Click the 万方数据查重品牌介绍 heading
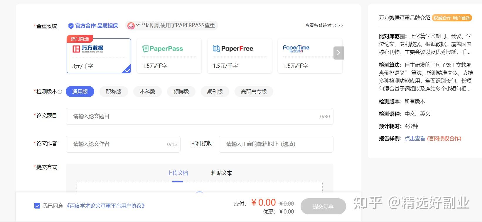The width and height of the screenshot is (482, 222). coord(405,18)
